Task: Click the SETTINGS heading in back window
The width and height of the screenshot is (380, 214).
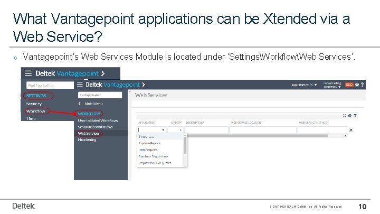Action: pos(36,96)
